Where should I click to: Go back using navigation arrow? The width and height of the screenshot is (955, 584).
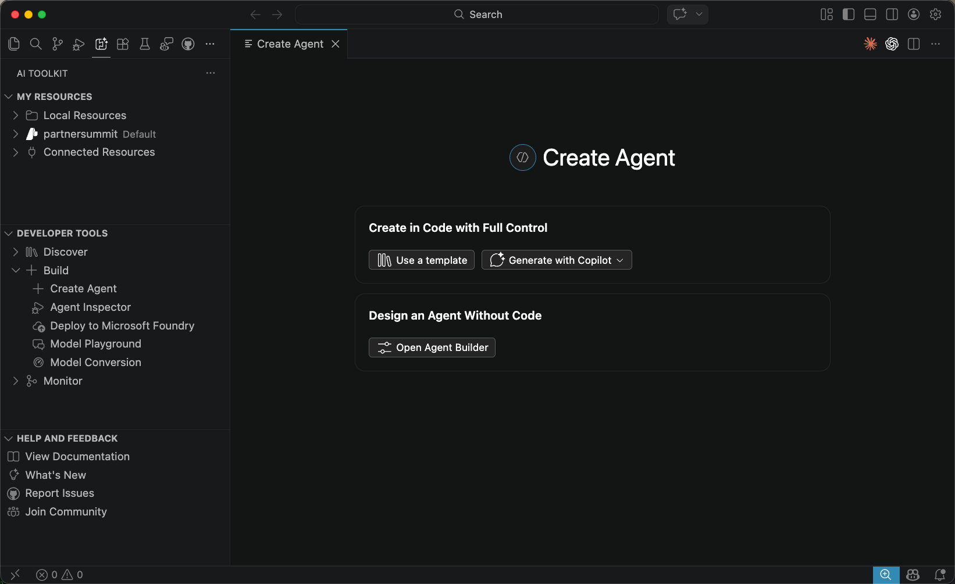point(255,15)
